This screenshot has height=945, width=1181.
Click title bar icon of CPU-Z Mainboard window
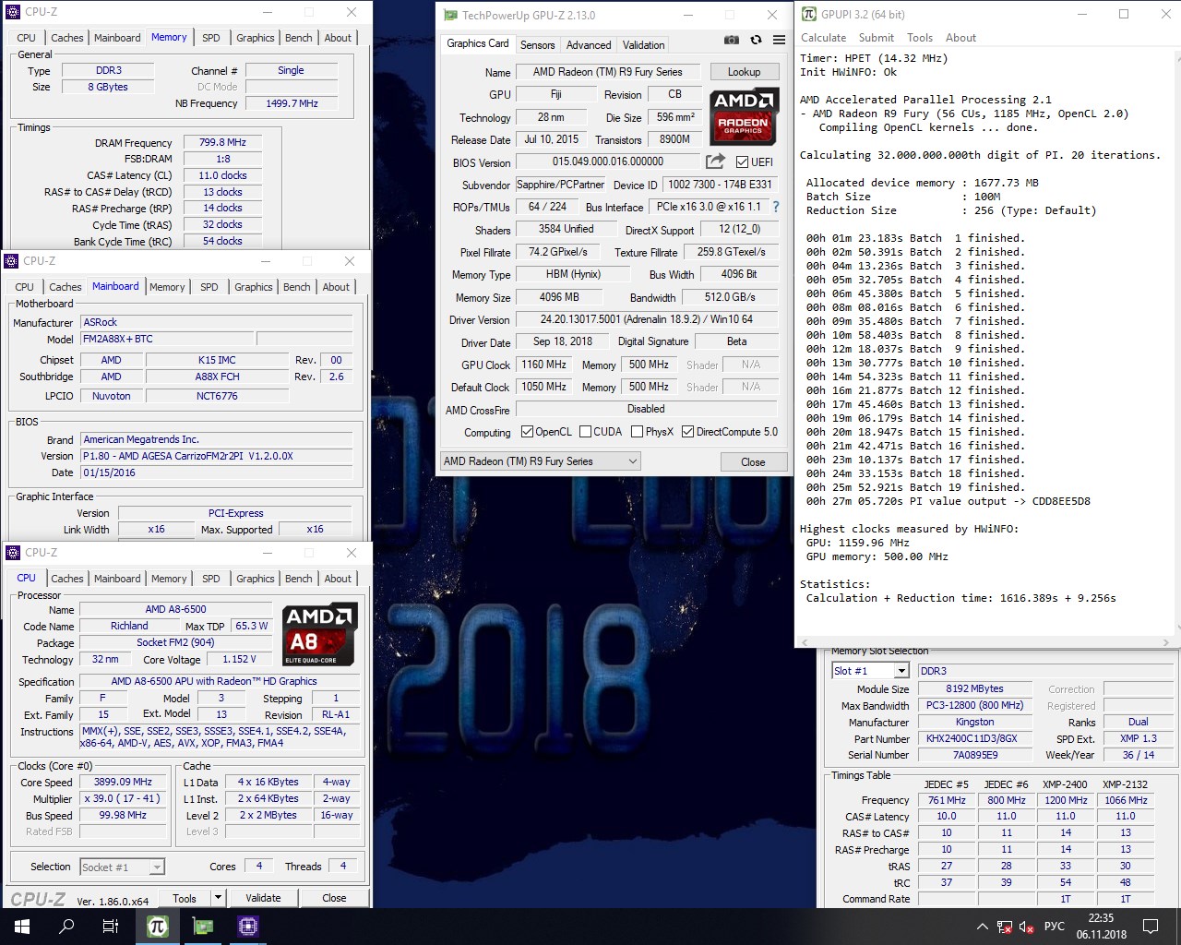tap(12, 261)
